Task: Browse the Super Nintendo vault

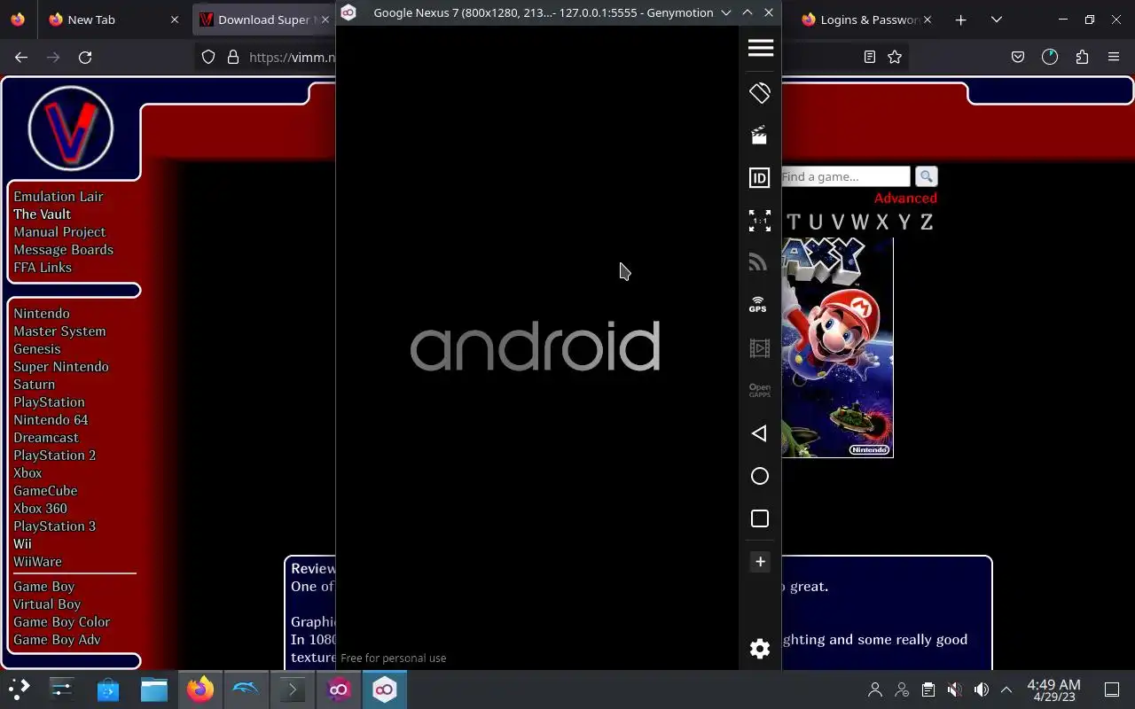Action: [61, 366]
